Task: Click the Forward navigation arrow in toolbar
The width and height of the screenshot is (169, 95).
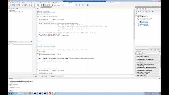Action: coord(83,5)
